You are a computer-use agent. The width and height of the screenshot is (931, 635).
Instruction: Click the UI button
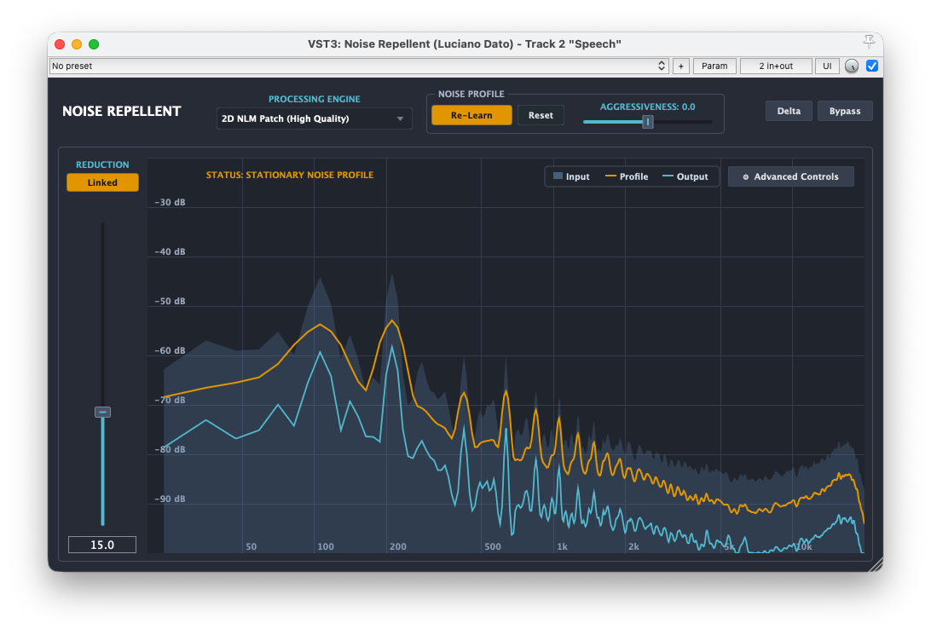point(827,66)
